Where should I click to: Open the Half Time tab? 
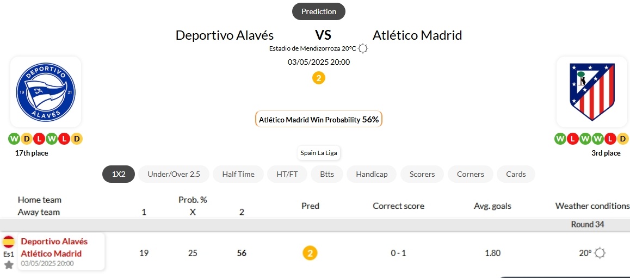[x=238, y=174]
